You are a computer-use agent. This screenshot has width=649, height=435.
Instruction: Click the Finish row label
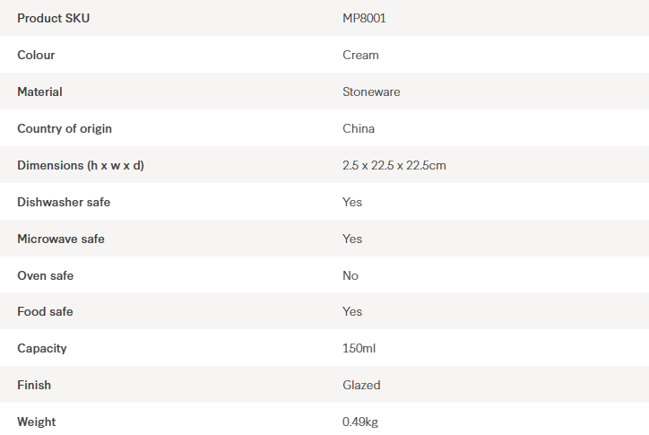(34, 385)
